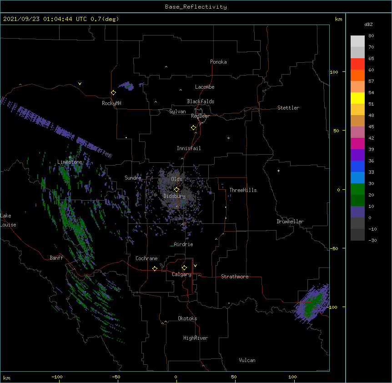Click the RedDeer label
The width and height of the screenshot is (392, 383).
click(200, 116)
